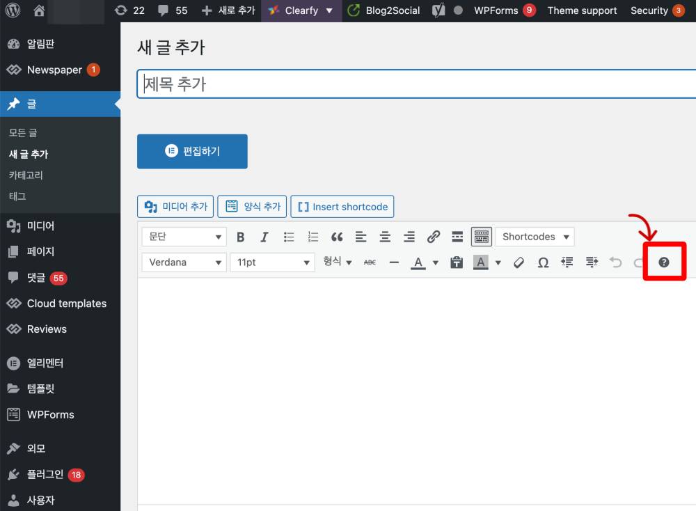Image resolution: width=696 pixels, height=511 pixels.
Task: Insert a numbered list
Action: tap(313, 237)
